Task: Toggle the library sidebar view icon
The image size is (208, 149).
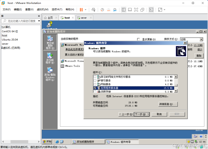Action: coord(124,10)
